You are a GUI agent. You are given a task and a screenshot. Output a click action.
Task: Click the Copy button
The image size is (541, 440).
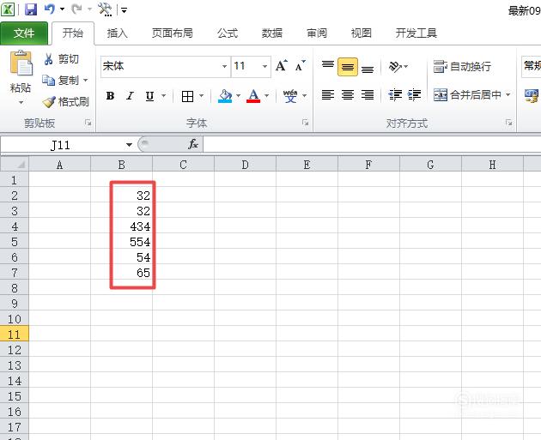pyautogui.click(x=61, y=81)
